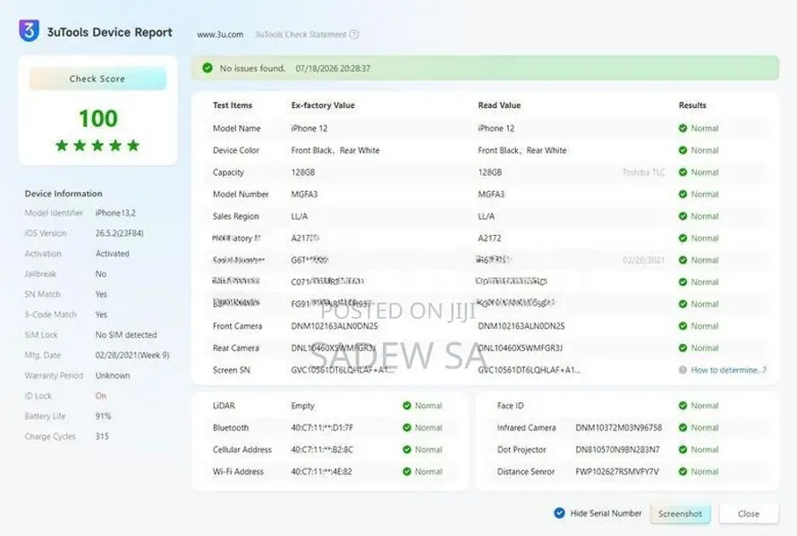The height and width of the screenshot is (536, 797).
Task: Click the green check for Face ID result
Action: [683, 406]
